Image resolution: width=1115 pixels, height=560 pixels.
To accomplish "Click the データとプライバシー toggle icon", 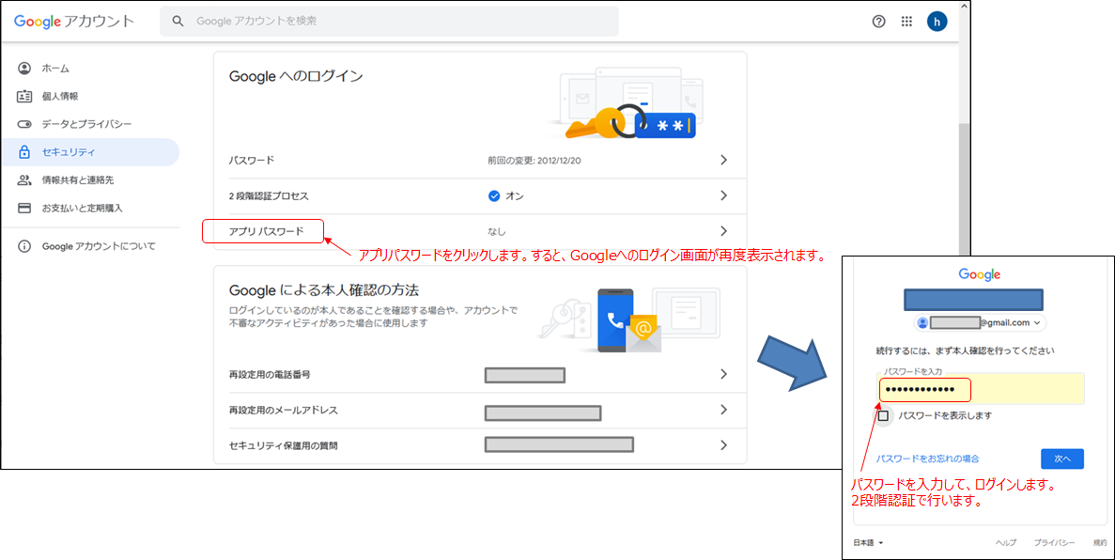I will point(24,124).
